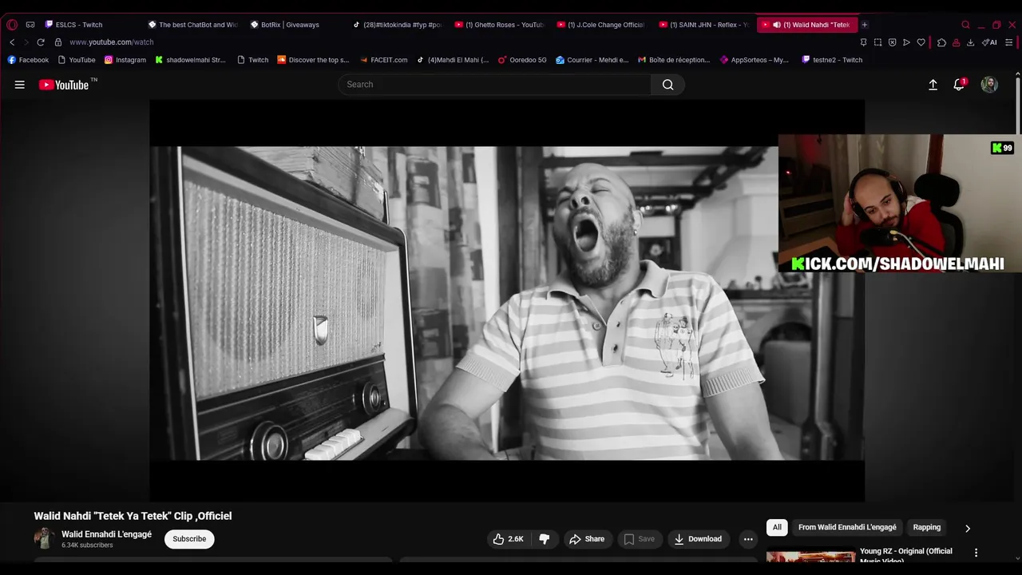Screen dimensions: 1022x575
Task: Open the Opera profile account icon
Action: point(956,42)
